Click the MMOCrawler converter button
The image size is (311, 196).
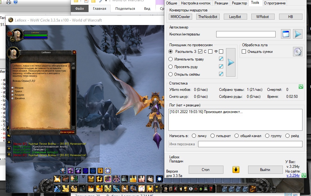point(180,17)
